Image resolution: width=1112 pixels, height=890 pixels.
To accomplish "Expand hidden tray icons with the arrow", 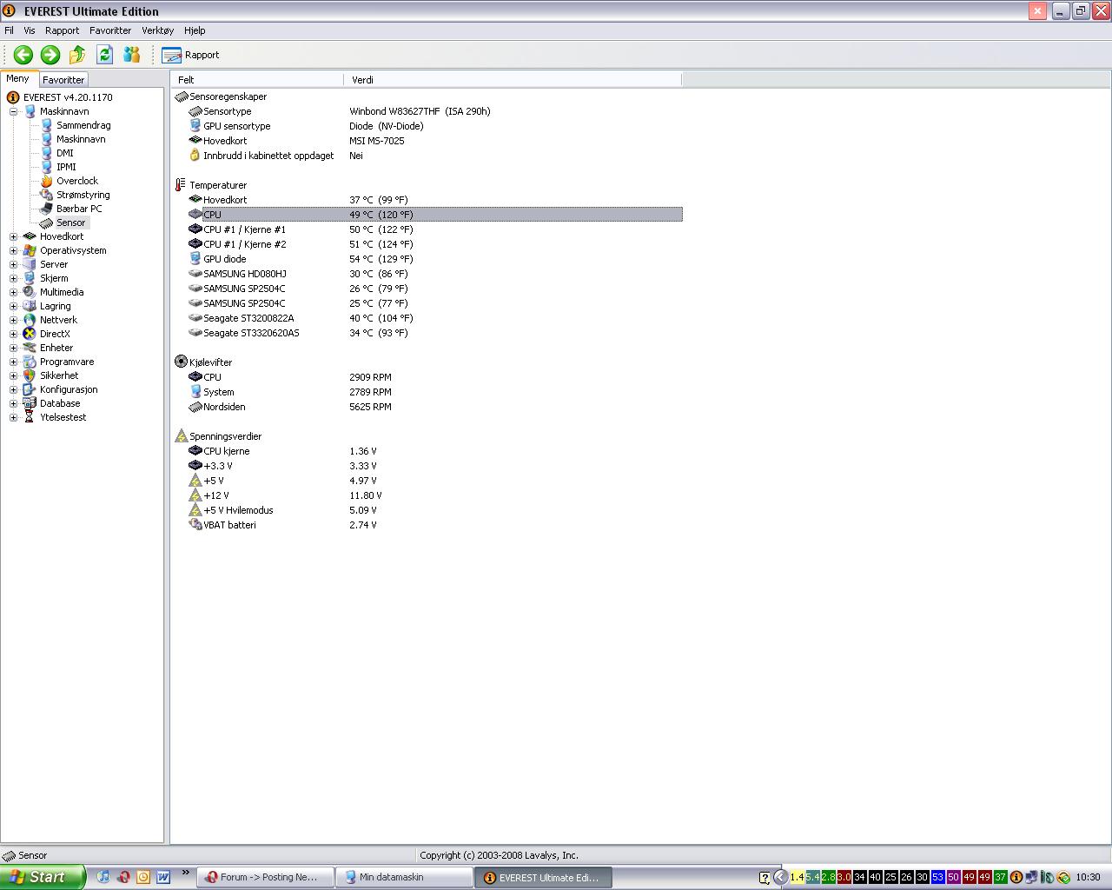I will pyautogui.click(x=780, y=878).
